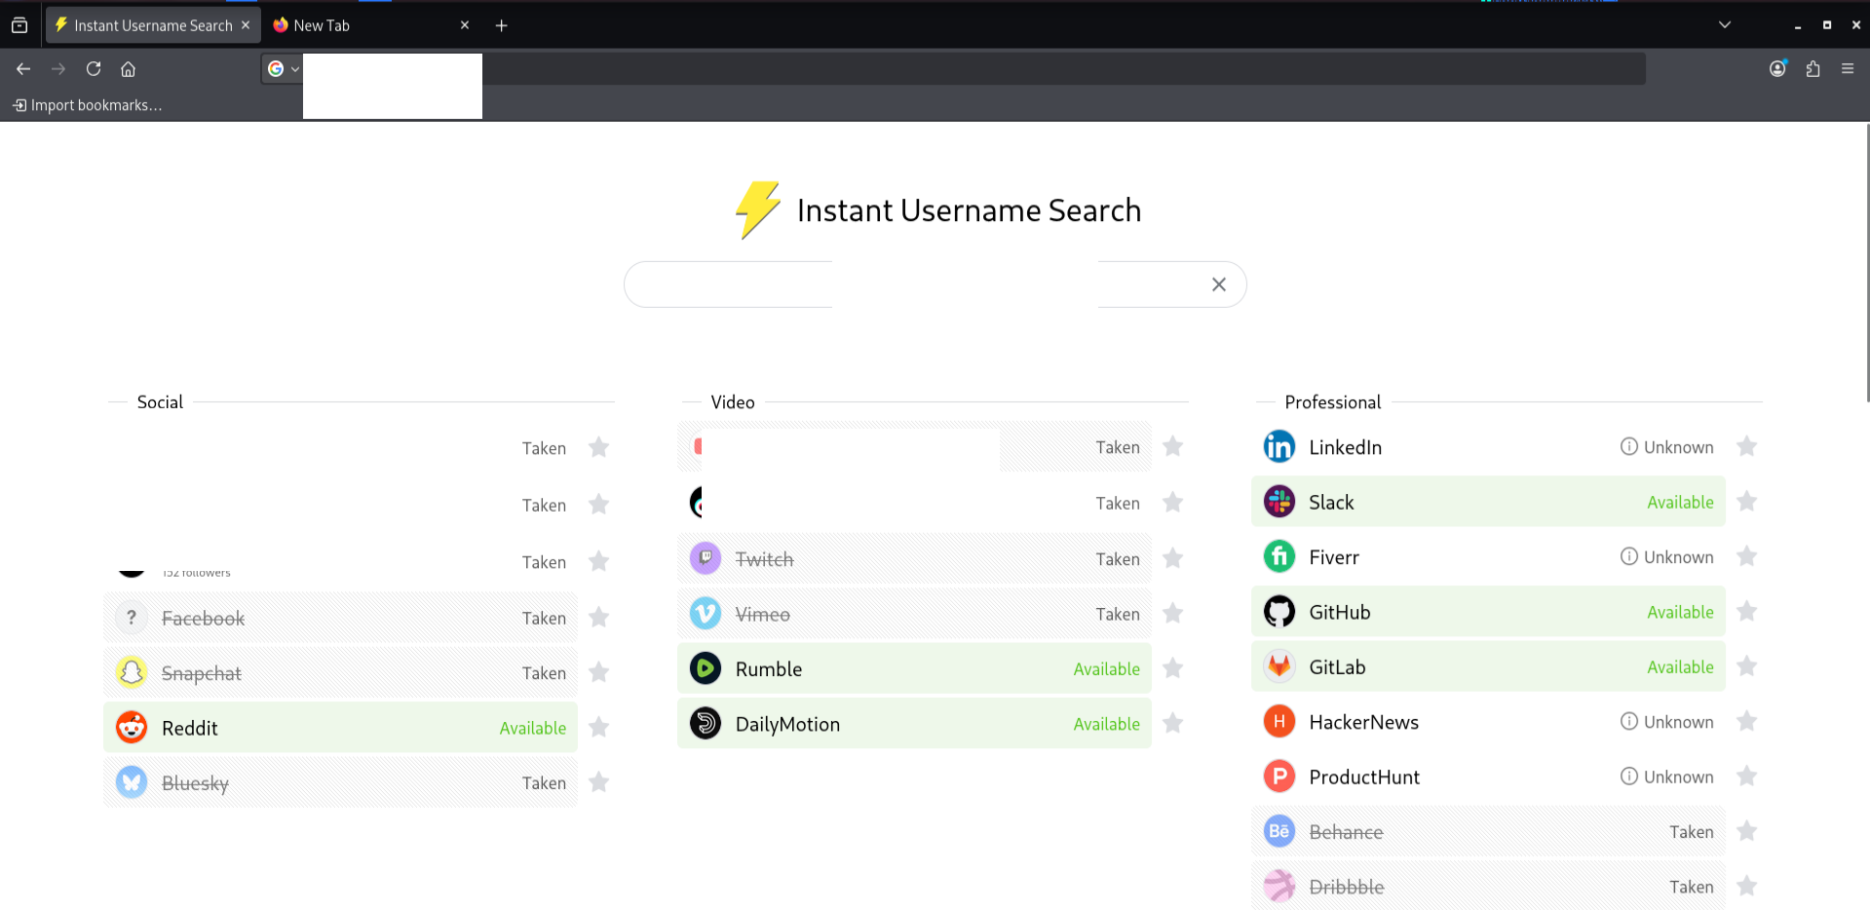Click the Fiverr logo icon
Image resolution: width=1870 pixels, height=910 pixels.
[x=1279, y=556]
